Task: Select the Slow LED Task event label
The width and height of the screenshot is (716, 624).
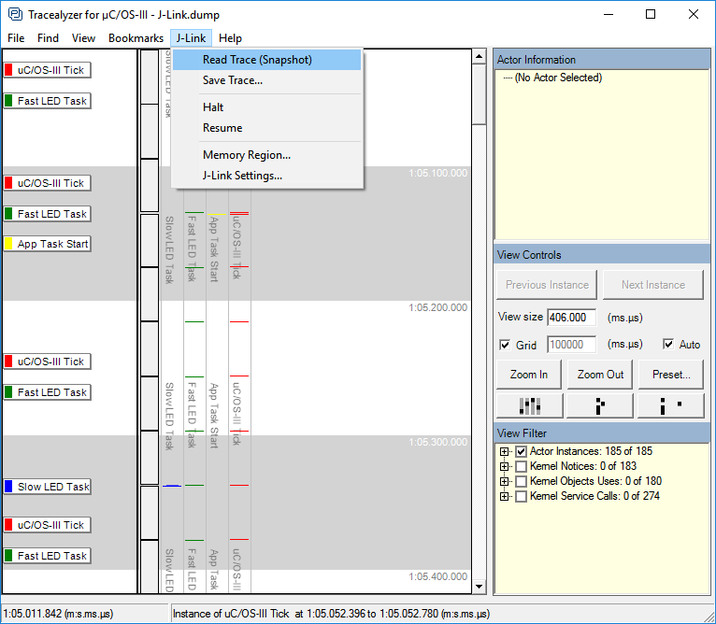Action: tap(47, 487)
